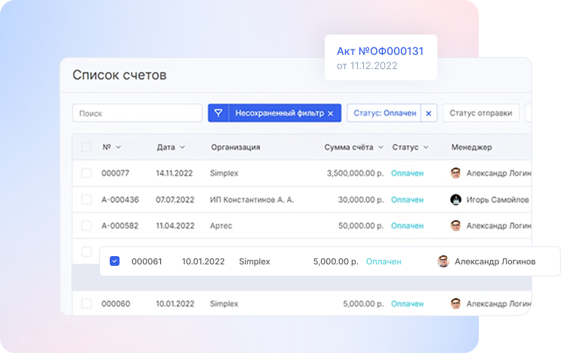Open the Статус column dropdown
Screen dimensions: 566x353
tap(425, 147)
